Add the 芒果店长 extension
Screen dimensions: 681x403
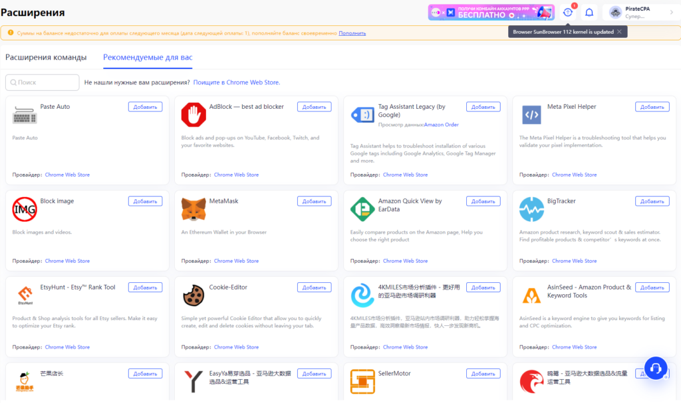click(146, 374)
